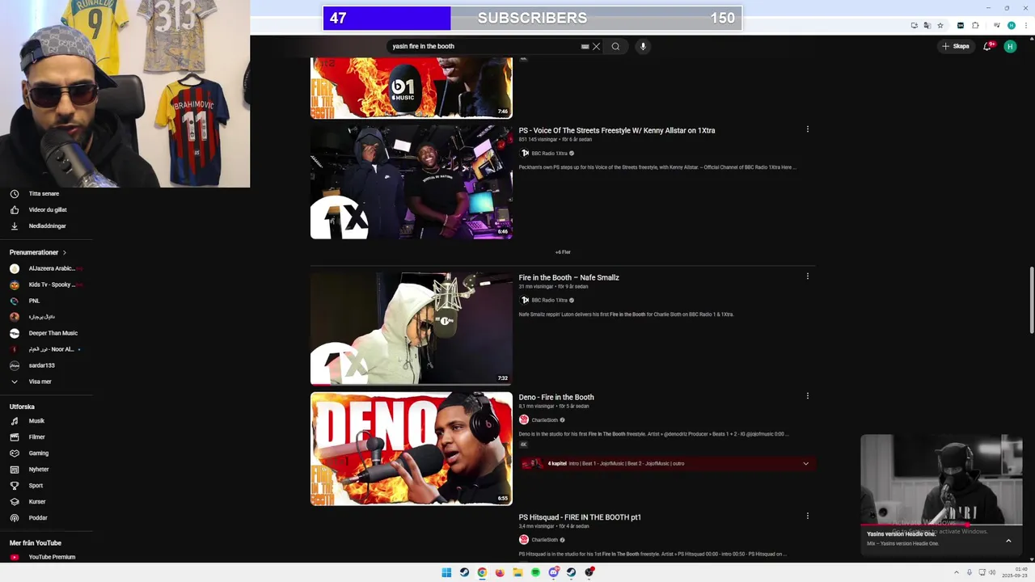Open Spotify from the taskbar
The image size is (1035, 582).
pos(535,572)
